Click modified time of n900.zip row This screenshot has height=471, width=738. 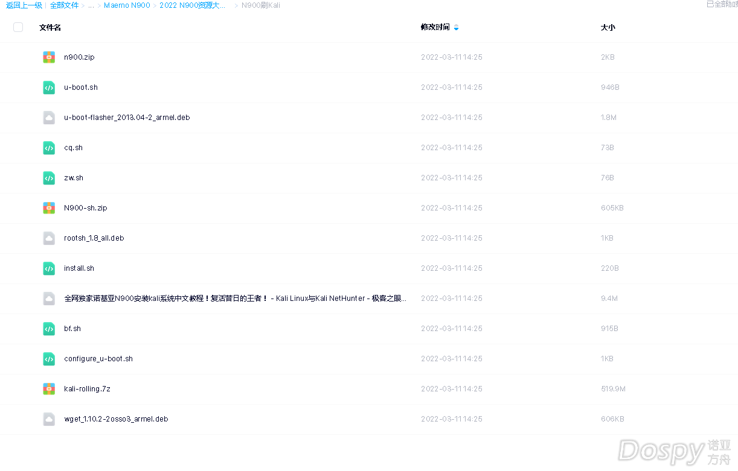coord(452,57)
